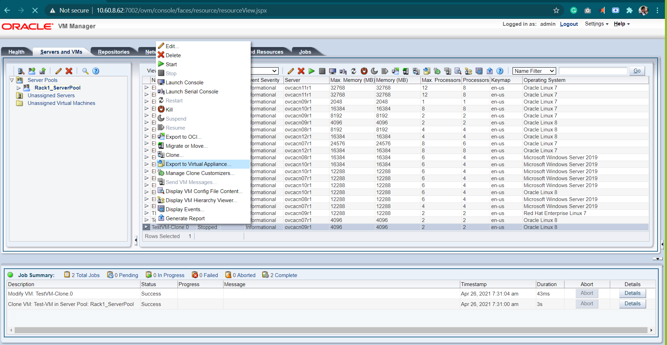Click the search magnifier in left panel
This screenshot has width=667, height=345.
point(85,71)
